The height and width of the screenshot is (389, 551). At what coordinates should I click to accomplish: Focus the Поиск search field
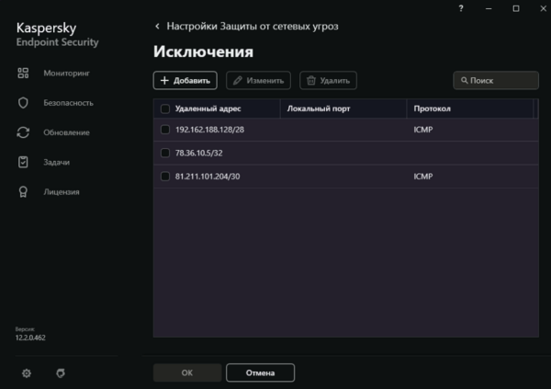(x=496, y=80)
